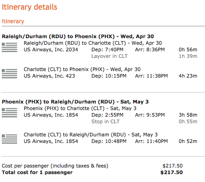The height and width of the screenshot is (182, 205).
Task: Click the Stop in CLT label
Action: point(105,121)
